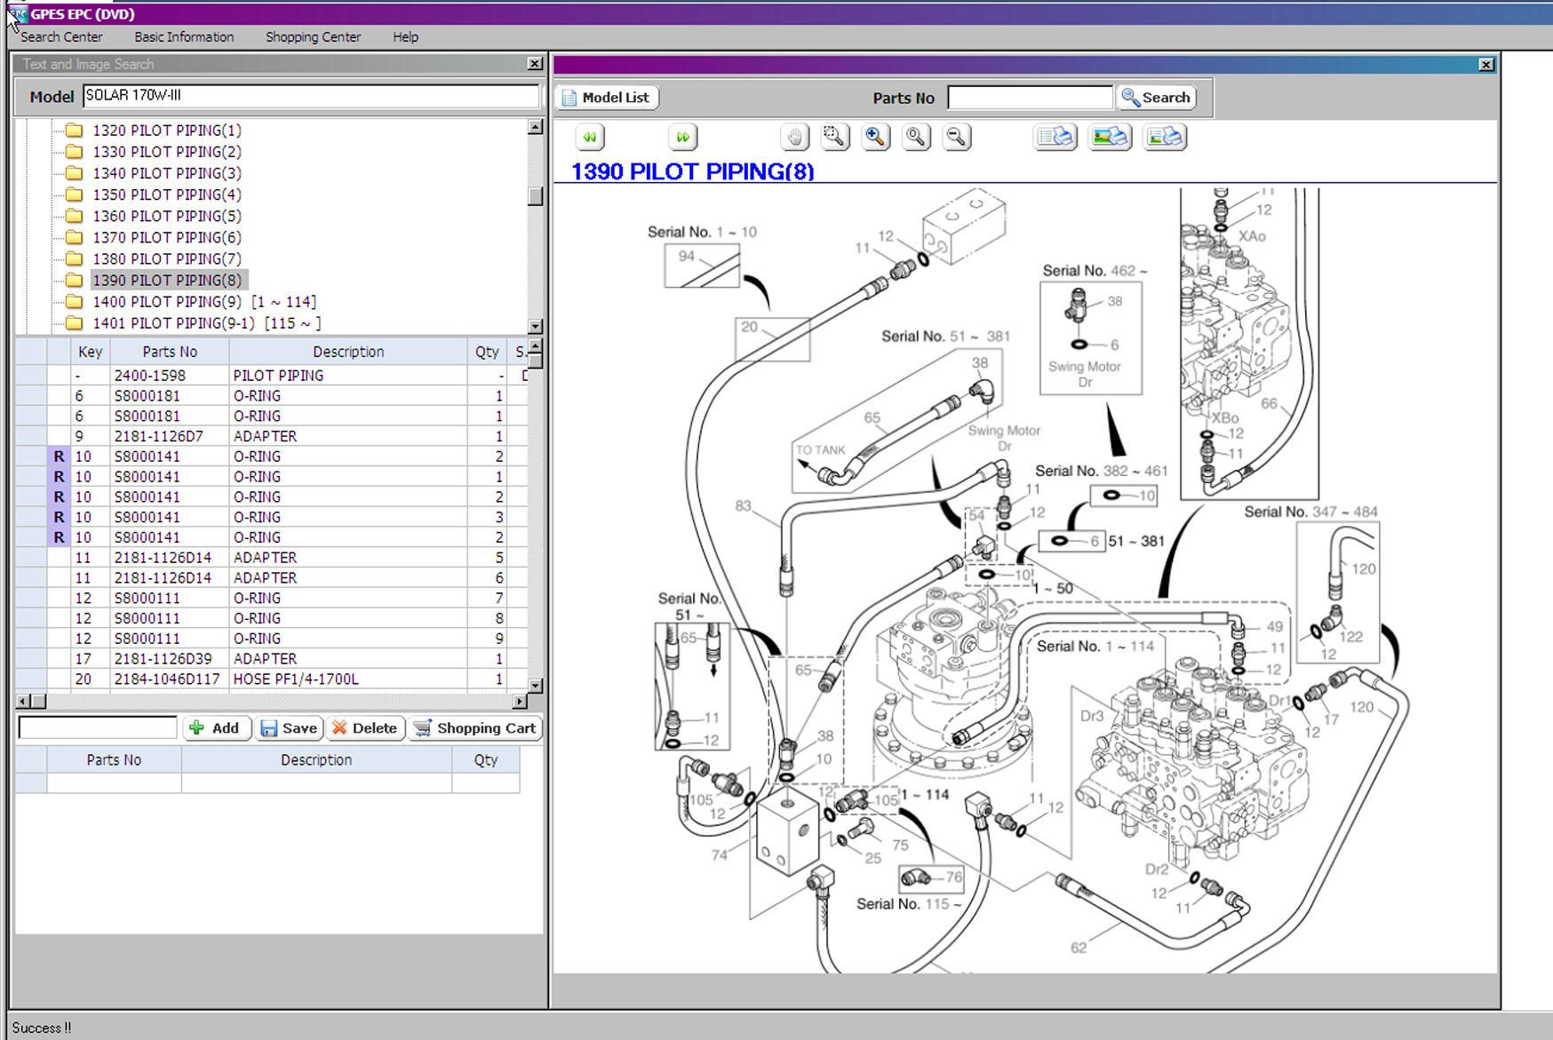
Task: Reset zoom to original size
Action: [x=915, y=138]
